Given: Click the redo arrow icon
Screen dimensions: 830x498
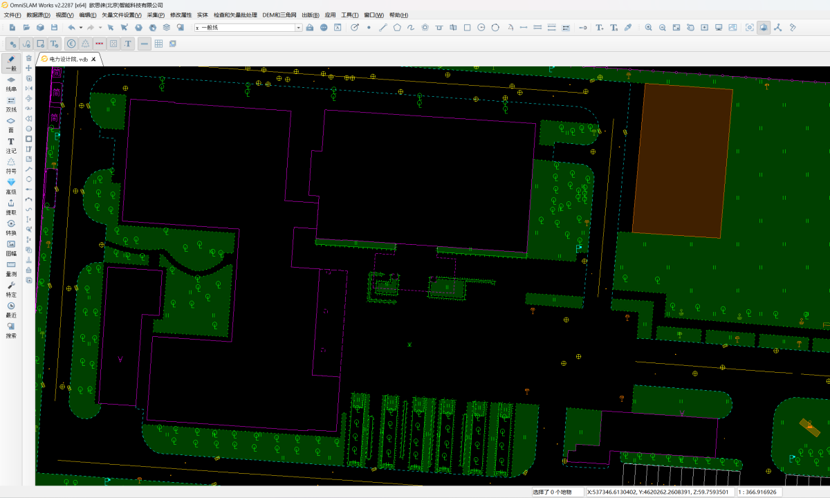Looking at the screenshot, I should [91, 28].
